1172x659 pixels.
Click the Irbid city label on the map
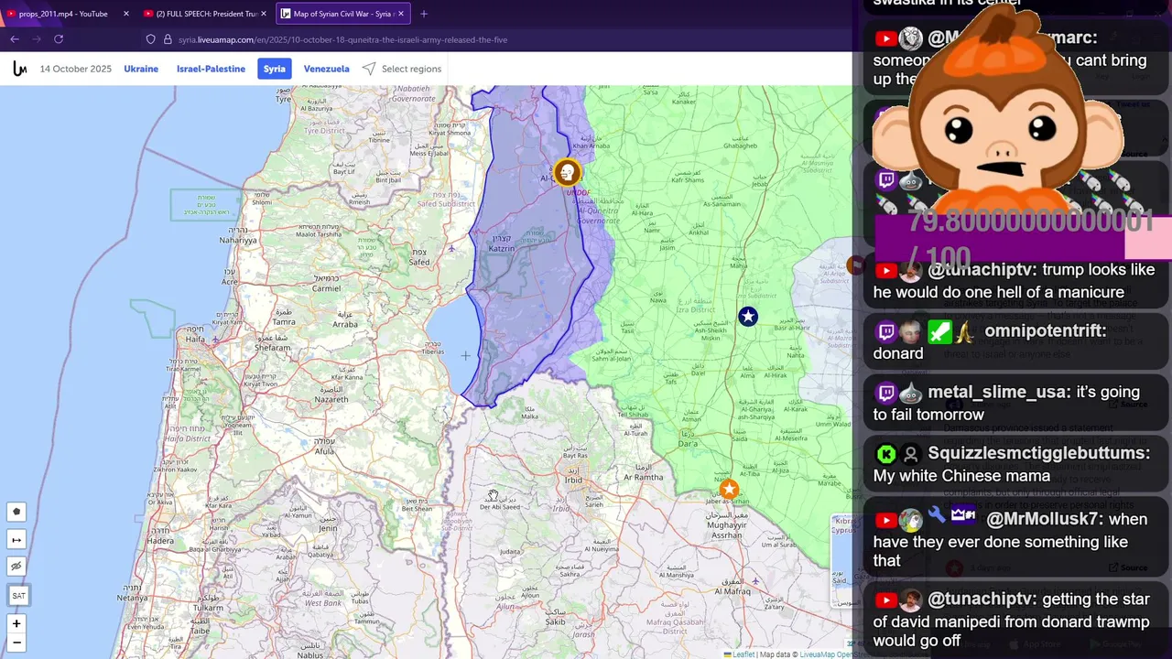coord(573,480)
